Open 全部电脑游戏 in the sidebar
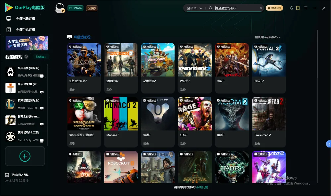Screen dimensions: 331x196 point(25,19)
